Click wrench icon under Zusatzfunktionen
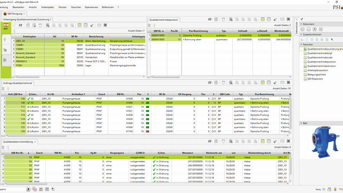The width and height of the screenshot is (343, 193). click(332, 39)
